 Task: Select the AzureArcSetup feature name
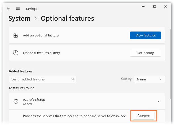point(34,100)
